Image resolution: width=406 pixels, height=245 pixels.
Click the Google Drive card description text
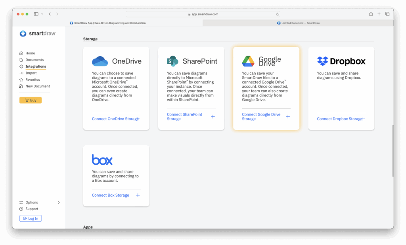coord(265,86)
